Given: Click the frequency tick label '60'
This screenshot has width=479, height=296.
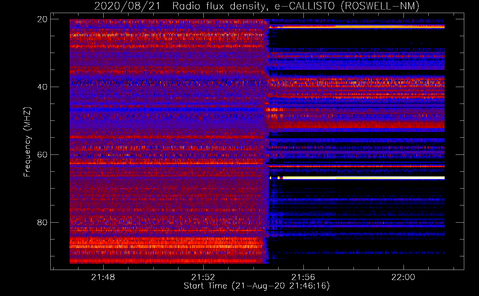Looking at the screenshot, I should tap(42, 155).
